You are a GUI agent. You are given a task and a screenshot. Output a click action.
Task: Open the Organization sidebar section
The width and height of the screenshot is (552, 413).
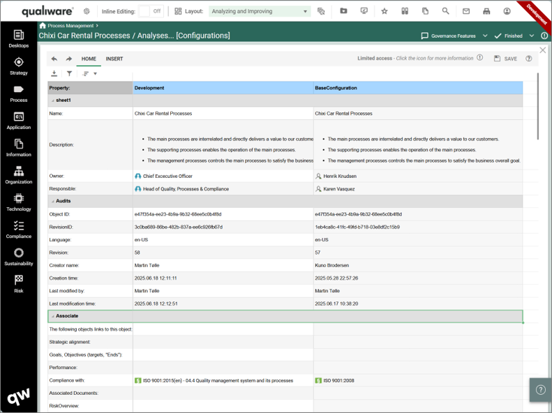coord(19,175)
